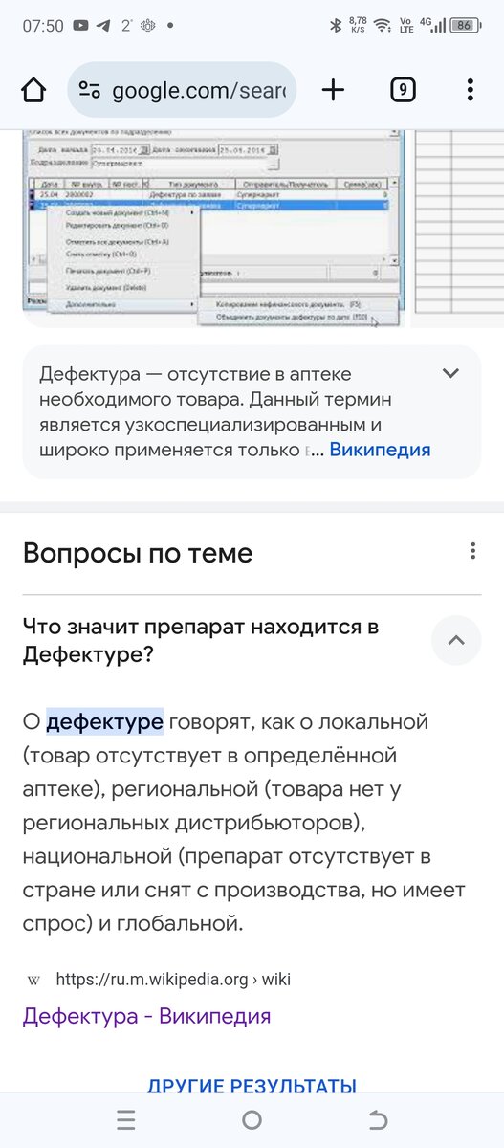Tap question "Что значит препарат находится в Дефектуре?"
The height and width of the screenshot is (1148, 504).
point(201,641)
